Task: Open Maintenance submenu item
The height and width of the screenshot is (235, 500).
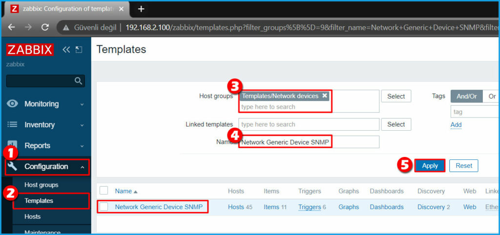Action: pos(42,232)
